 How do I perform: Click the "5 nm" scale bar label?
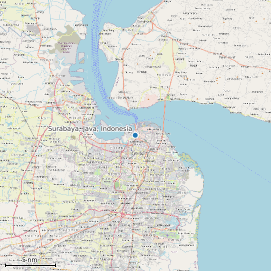(29, 259)
